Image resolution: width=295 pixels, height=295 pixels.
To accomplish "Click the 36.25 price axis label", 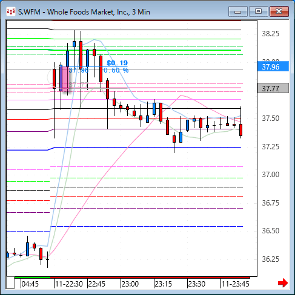I will tap(271, 259).
